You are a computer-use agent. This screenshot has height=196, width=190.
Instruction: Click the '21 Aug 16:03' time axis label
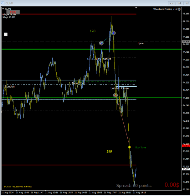(95, 193)
